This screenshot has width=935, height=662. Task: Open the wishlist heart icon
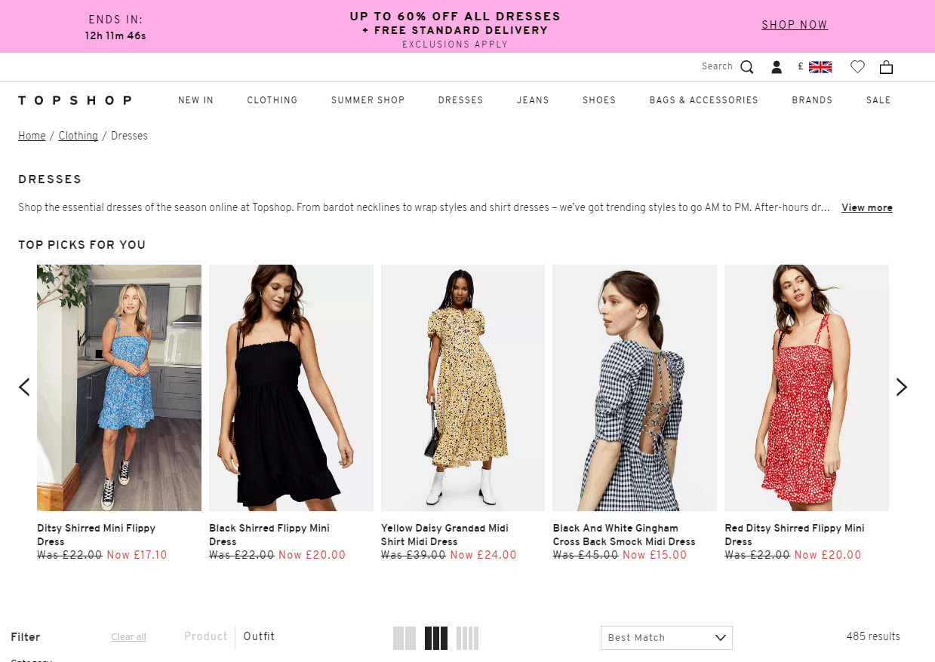[x=857, y=67]
